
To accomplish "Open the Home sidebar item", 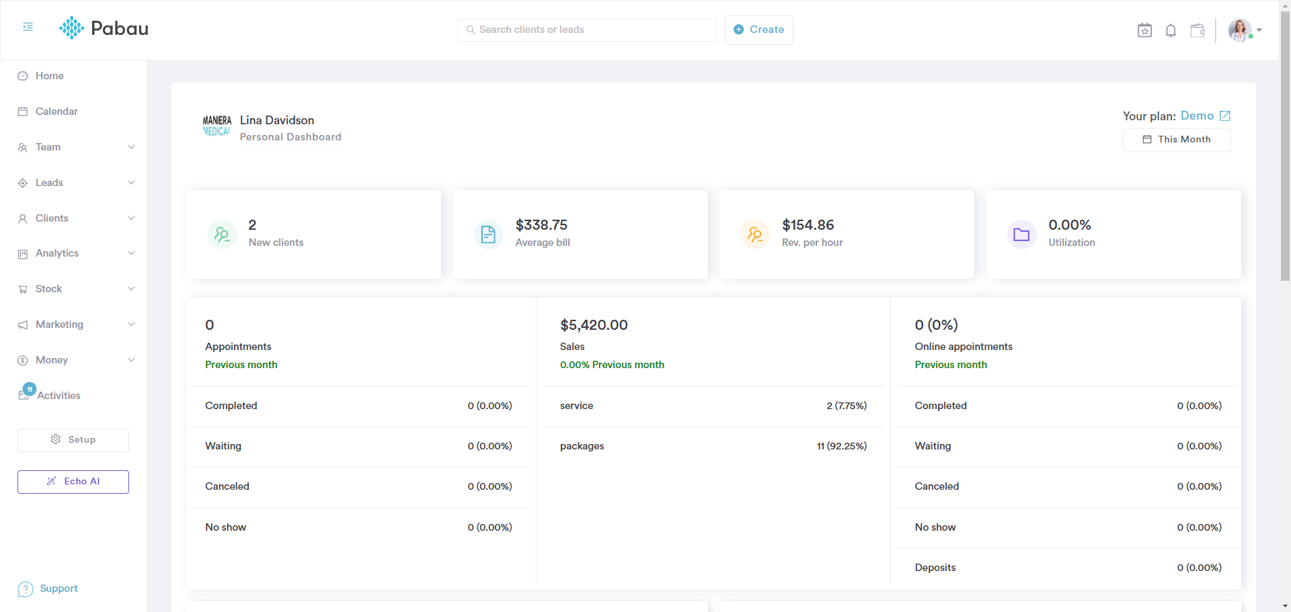I will (49, 76).
